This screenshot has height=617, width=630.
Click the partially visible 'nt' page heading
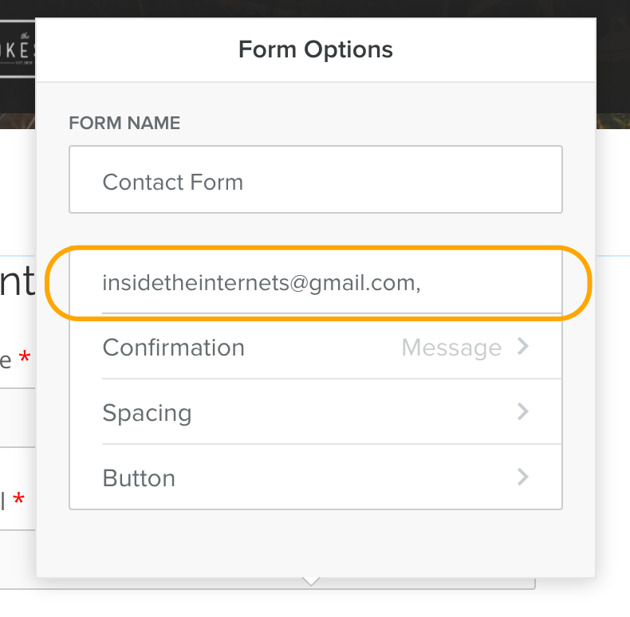17,281
